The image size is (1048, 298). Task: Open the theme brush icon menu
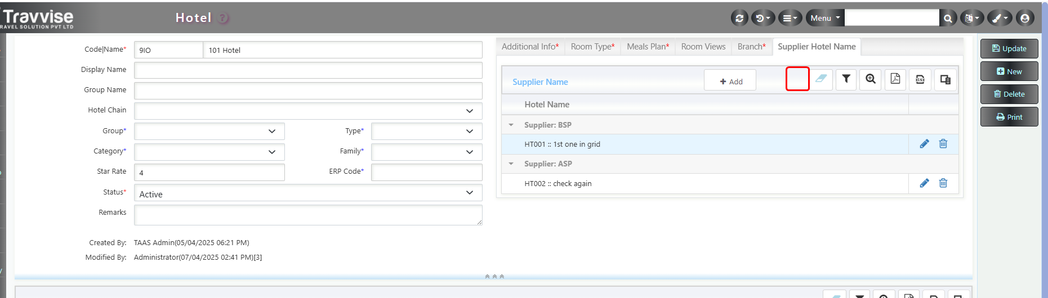(1000, 18)
